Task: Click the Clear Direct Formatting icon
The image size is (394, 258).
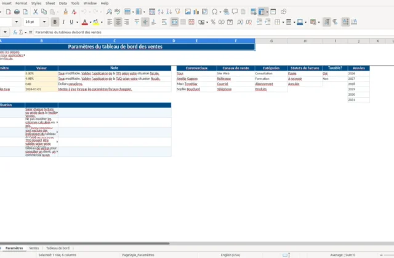Action: click(74, 12)
